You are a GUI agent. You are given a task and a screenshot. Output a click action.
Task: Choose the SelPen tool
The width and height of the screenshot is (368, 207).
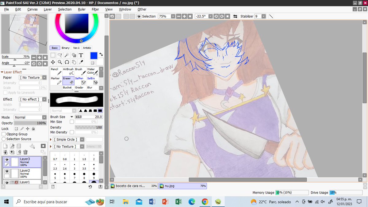coord(80,80)
